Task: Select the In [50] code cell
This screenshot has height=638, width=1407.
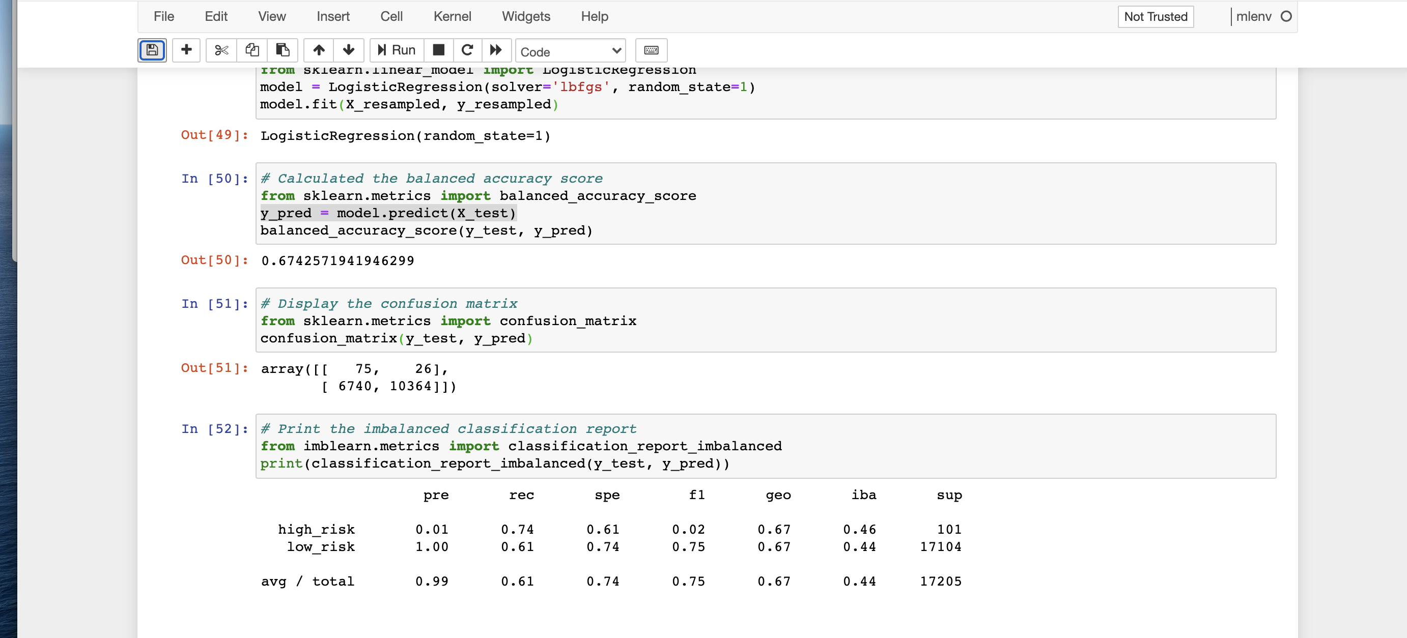Action: (766, 204)
